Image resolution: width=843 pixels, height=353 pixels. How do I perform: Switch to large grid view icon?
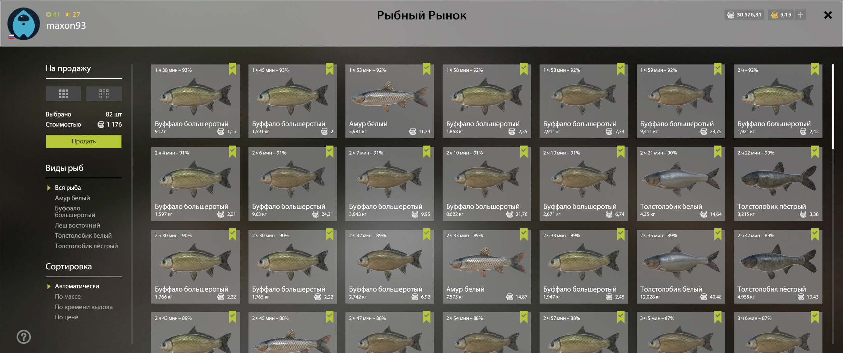click(x=63, y=94)
